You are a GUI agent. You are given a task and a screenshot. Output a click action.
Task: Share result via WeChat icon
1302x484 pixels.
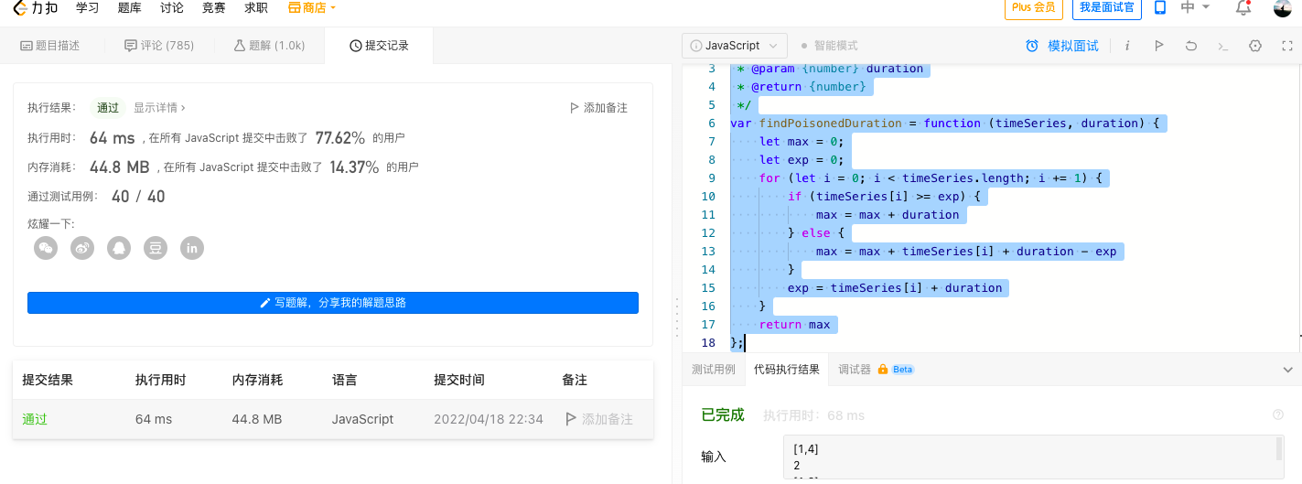coord(46,247)
